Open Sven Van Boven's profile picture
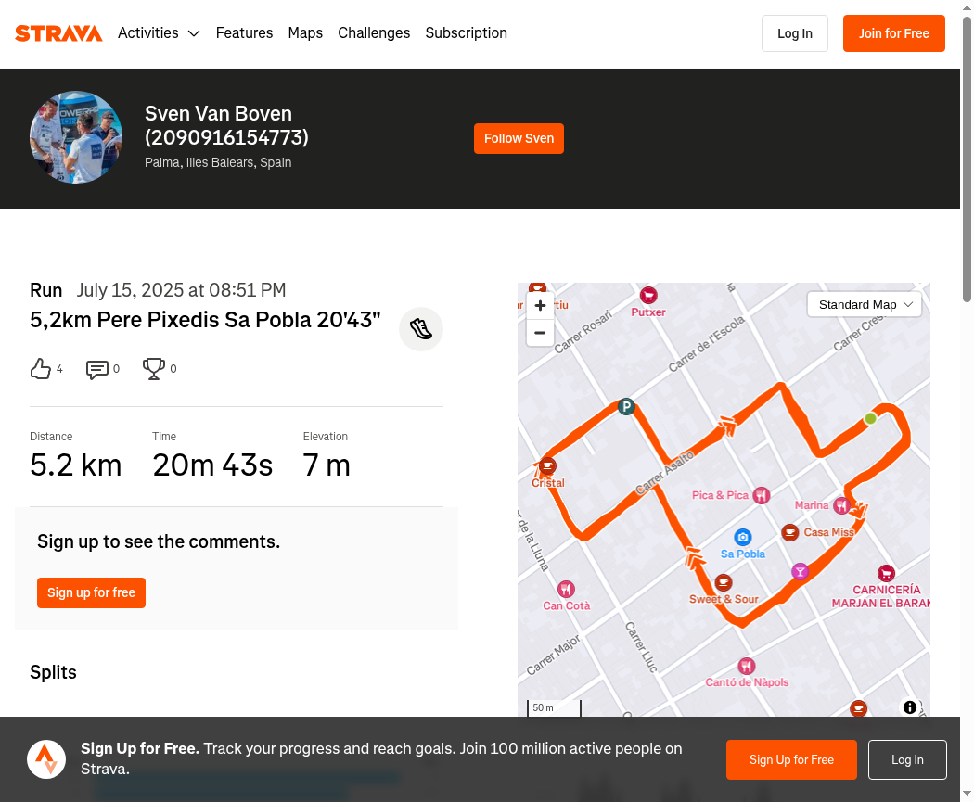The image size is (974, 802). 76,137
